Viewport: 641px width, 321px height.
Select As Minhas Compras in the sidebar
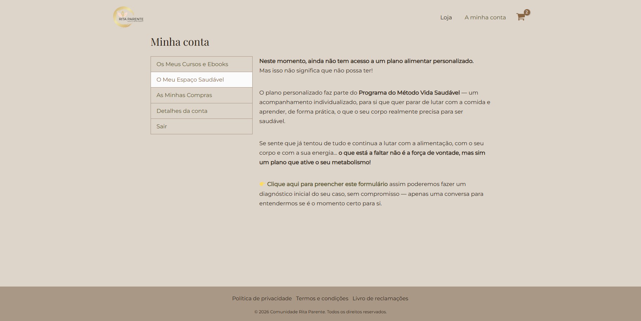click(x=184, y=95)
